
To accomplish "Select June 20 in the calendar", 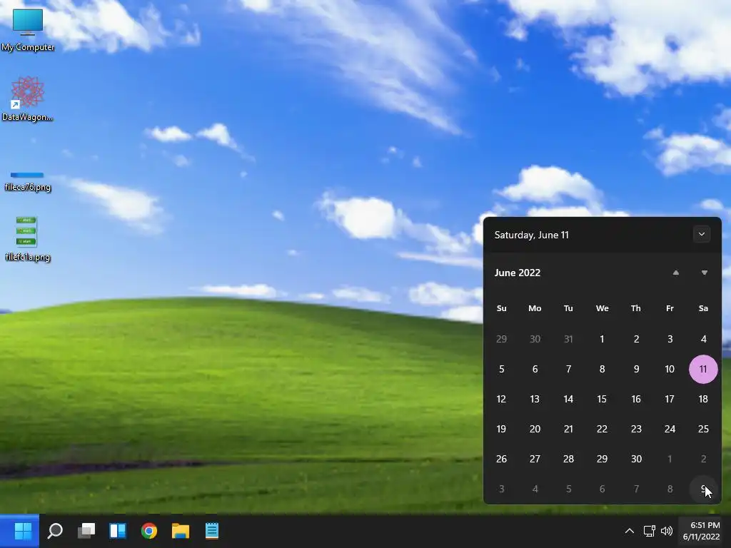I will click(535, 429).
